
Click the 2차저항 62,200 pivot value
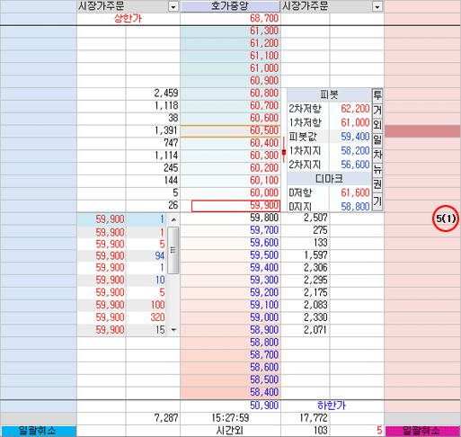pos(355,109)
